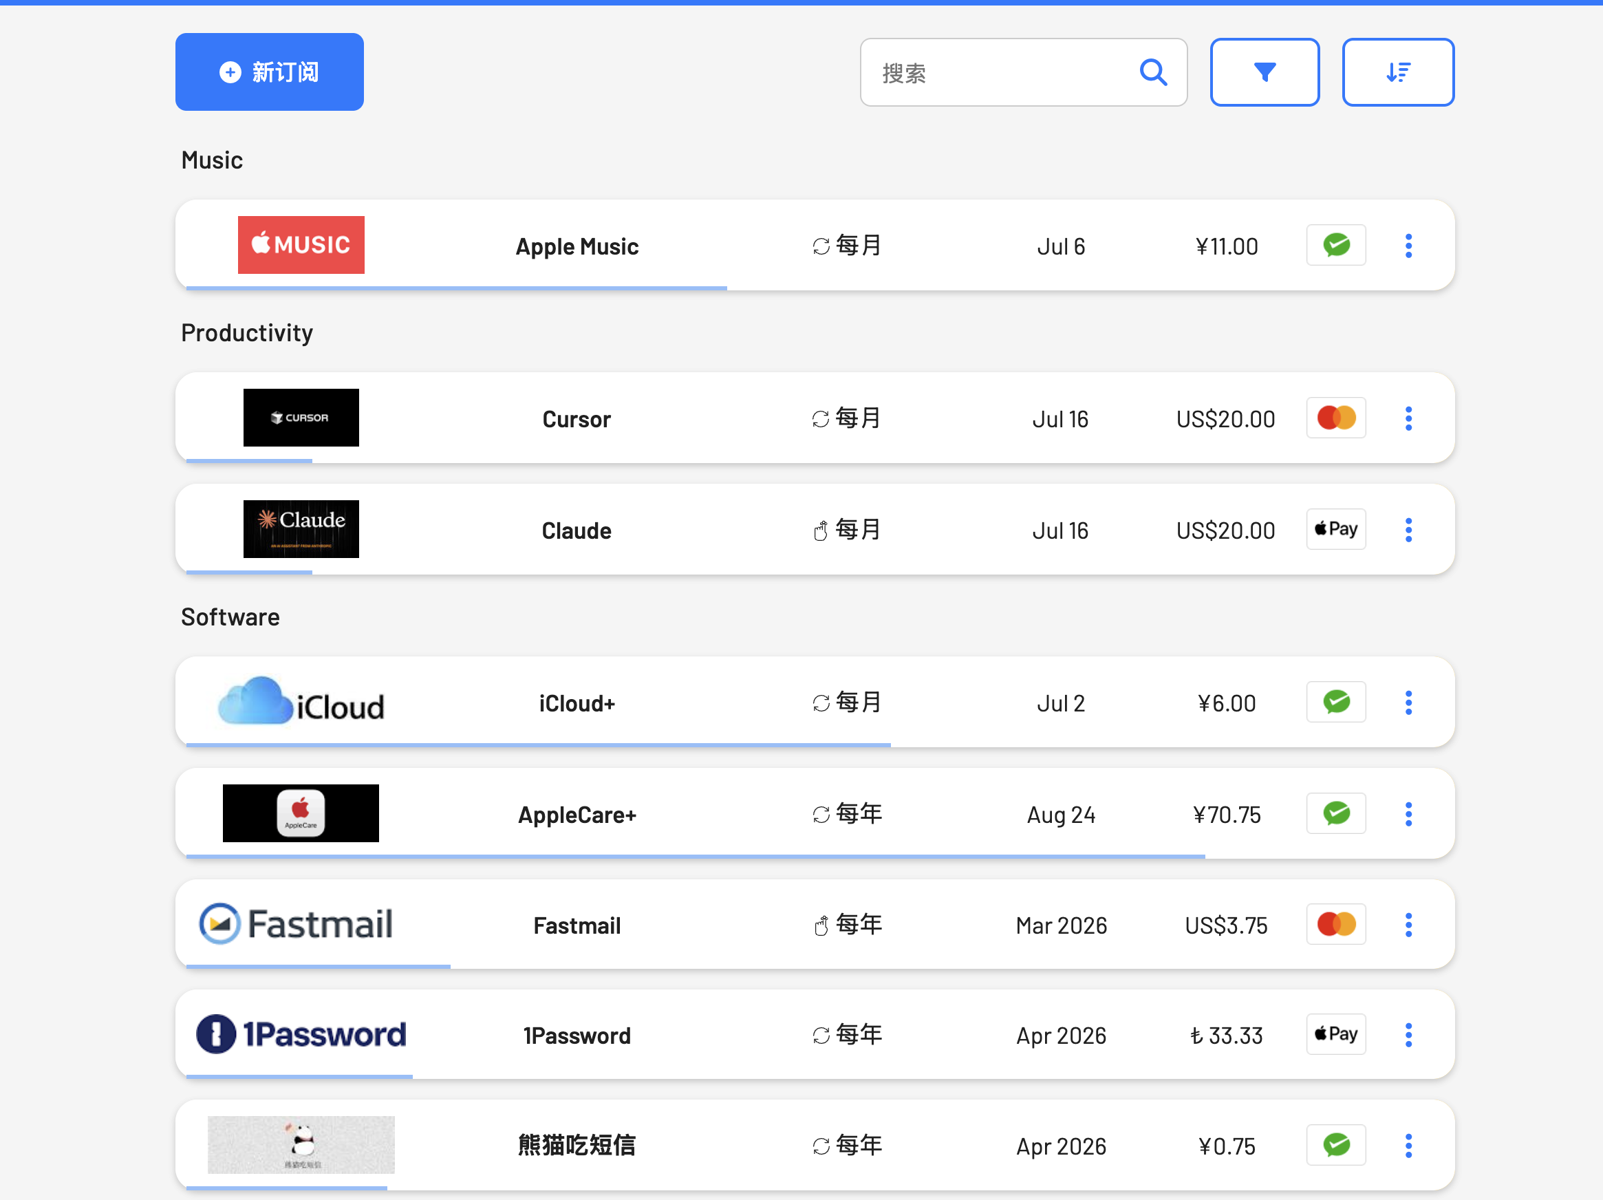The image size is (1603, 1200).
Task: Click Apple Pay icon on Claude row
Action: pyautogui.click(x=1336, y=529)
